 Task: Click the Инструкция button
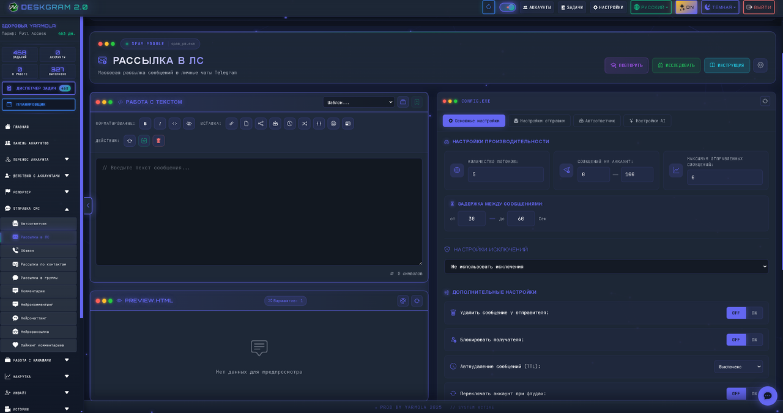(727, 65)
